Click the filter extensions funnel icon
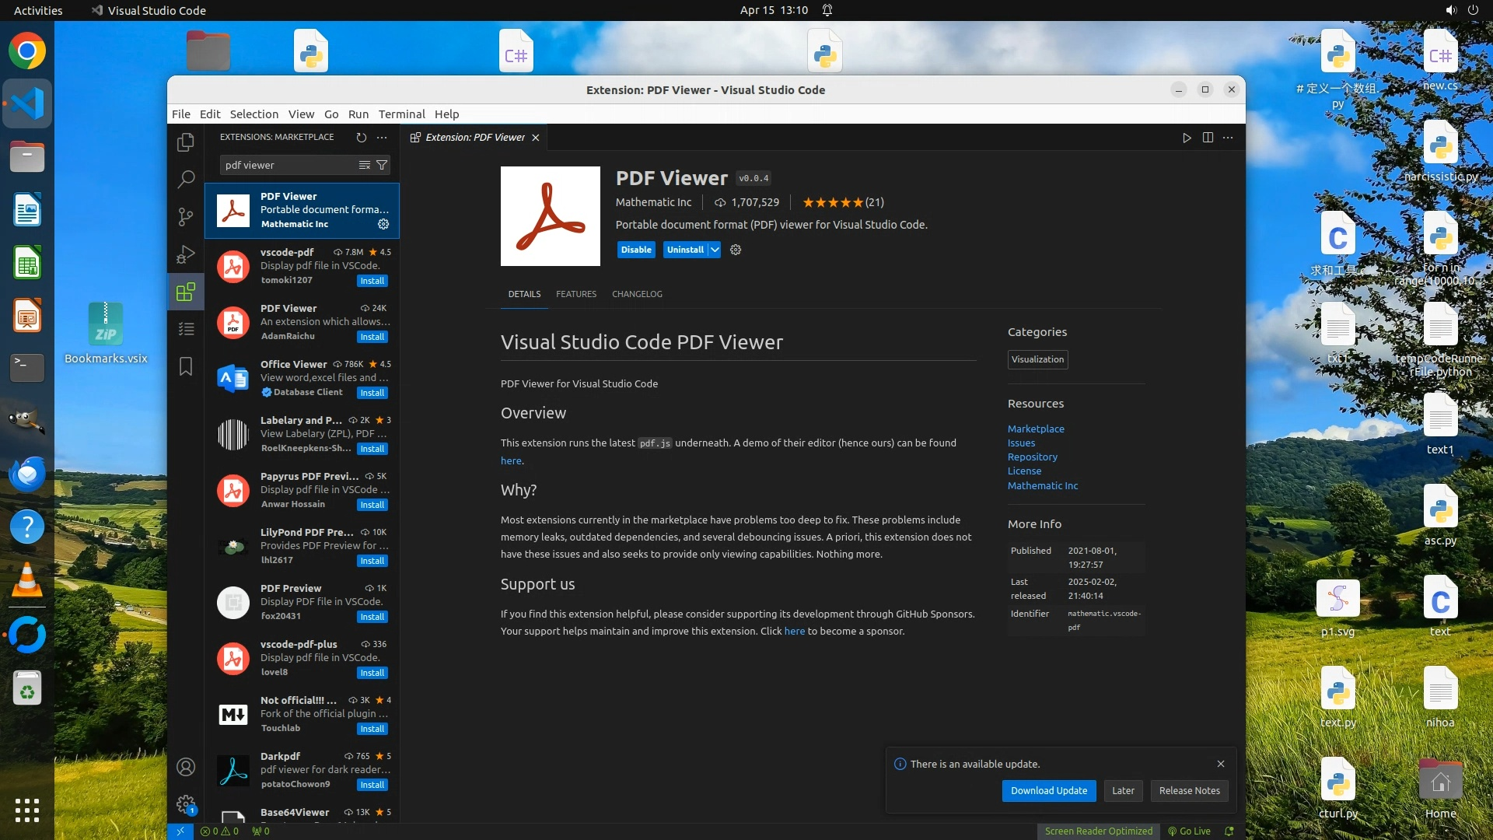 point(382,165)
